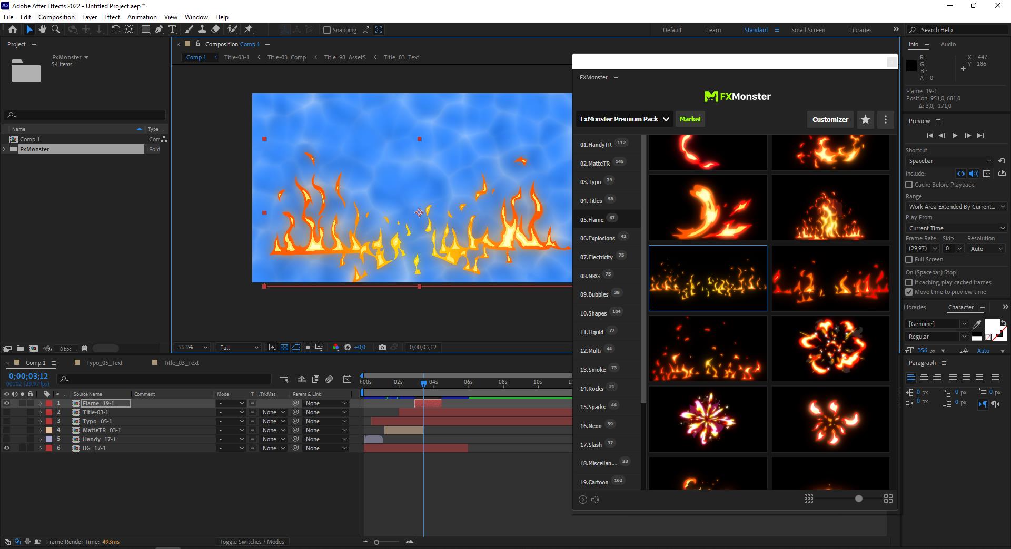Click the snapshot camera icon in viewer
The width and height of the screenshot is (1011, 549).
coord(382,347)
